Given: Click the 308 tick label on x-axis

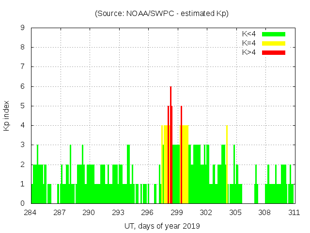Looking at the screenshot, I should coord(264,213).
